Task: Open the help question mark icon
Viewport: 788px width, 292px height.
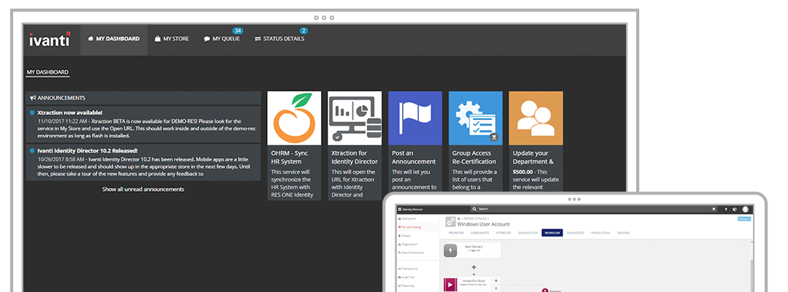Action: point(726,209)
